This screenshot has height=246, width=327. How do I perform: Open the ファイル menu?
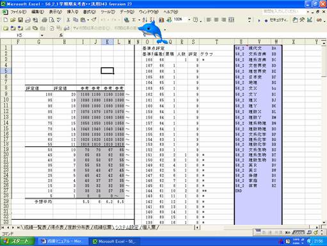[x=18, y=12]
